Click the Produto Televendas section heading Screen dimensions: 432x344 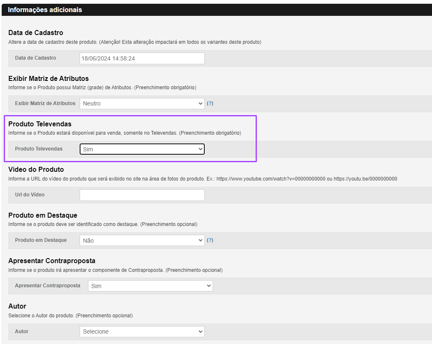40,124
